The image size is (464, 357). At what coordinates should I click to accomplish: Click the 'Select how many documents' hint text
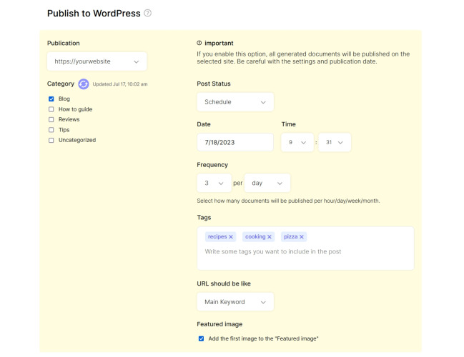pos(288,201)
